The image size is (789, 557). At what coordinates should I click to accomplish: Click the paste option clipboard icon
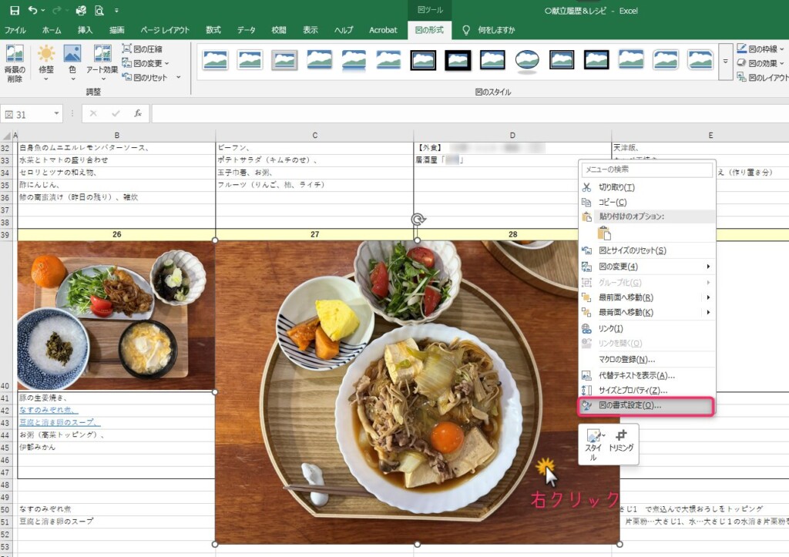pyautogui.click(x=604, y=233)
